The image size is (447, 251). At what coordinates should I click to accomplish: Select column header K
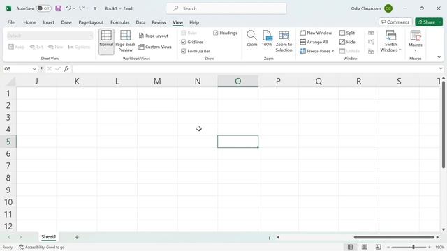(77, 81)
